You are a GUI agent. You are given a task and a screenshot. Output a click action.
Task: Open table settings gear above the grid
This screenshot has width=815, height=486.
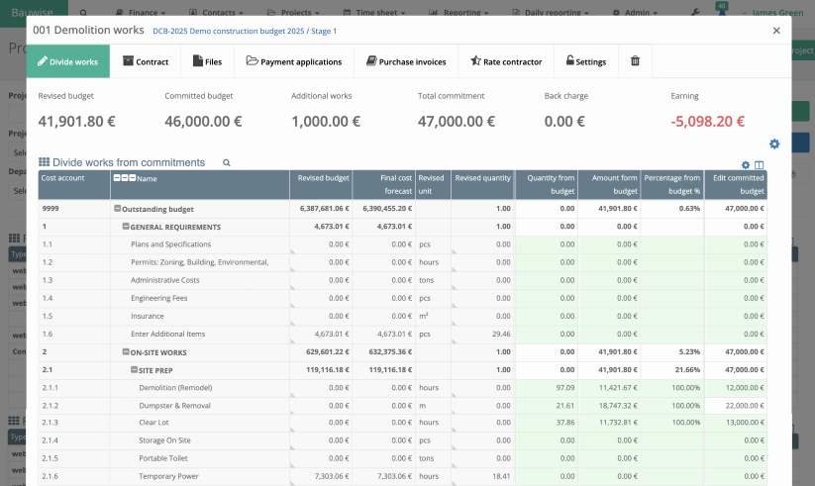[746, 165]
